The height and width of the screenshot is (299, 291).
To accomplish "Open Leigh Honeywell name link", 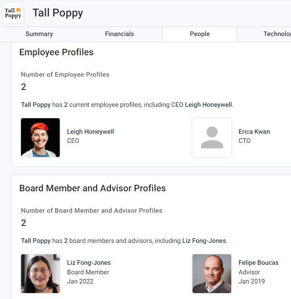I will click(90, 131).
